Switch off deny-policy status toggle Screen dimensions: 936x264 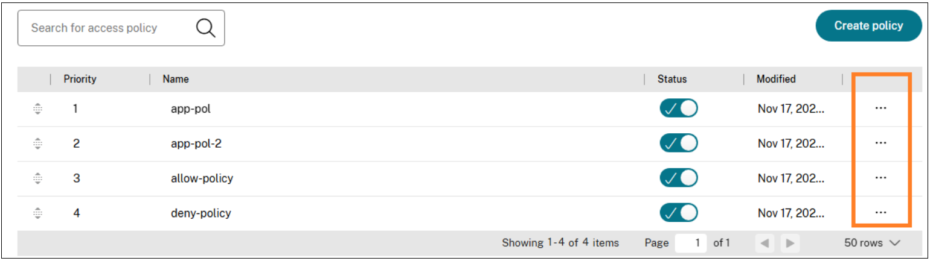pos(679,213)
